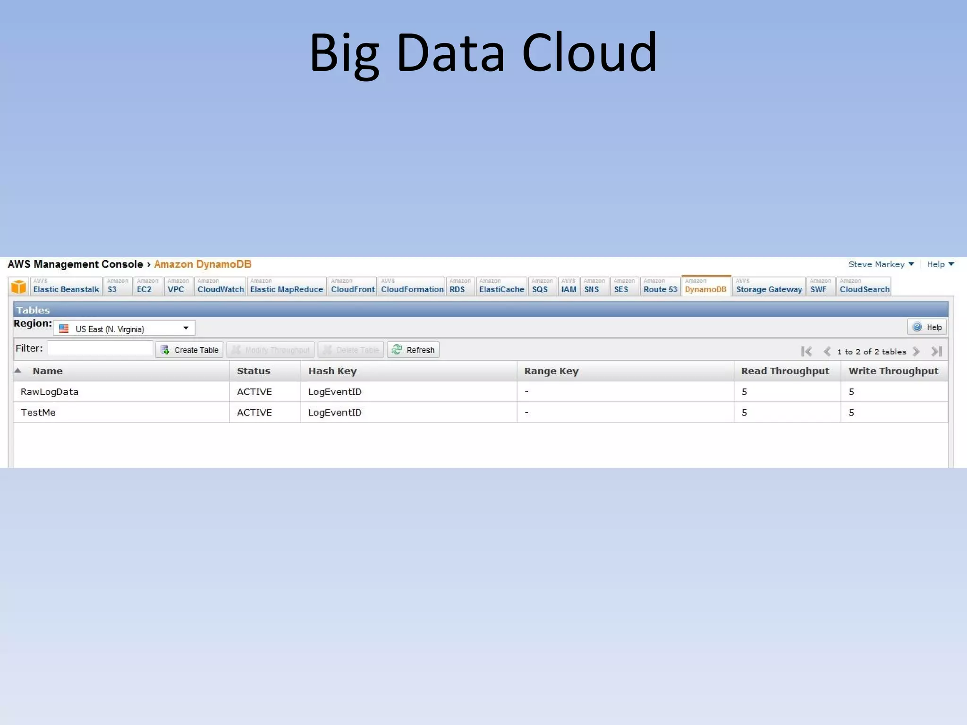
Task: Click write throughput 5 for TestMe
Action: (851, 413)
